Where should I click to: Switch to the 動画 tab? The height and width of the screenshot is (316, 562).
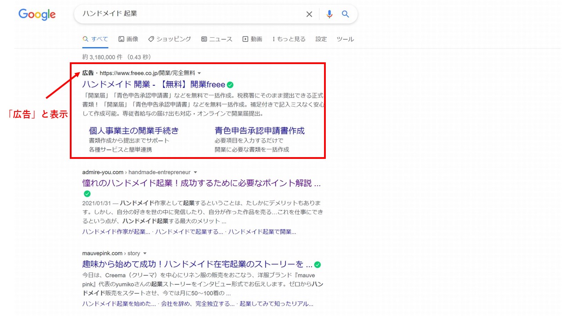pyautogui.click(x=252, y=39)
